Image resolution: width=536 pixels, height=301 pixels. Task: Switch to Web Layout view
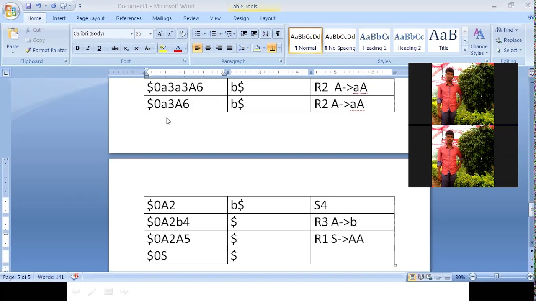(x=430, y=277)
